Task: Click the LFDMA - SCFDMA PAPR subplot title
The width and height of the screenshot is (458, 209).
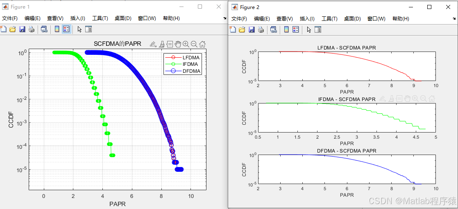Action: 347,48
